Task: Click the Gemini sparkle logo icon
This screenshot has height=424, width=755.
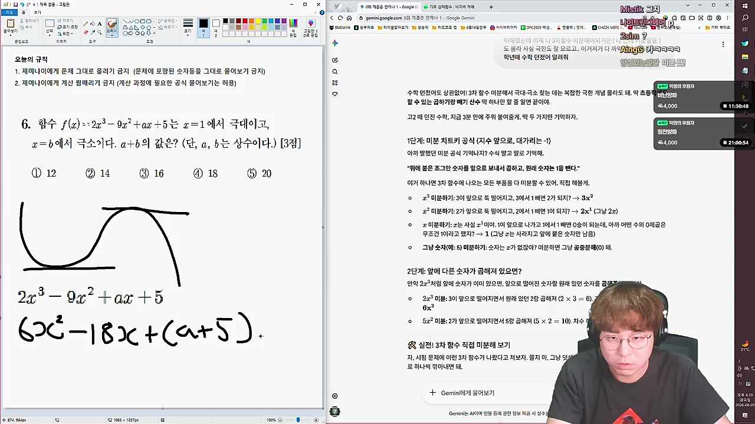Action: pyautogui.click(x=334, y=43)
